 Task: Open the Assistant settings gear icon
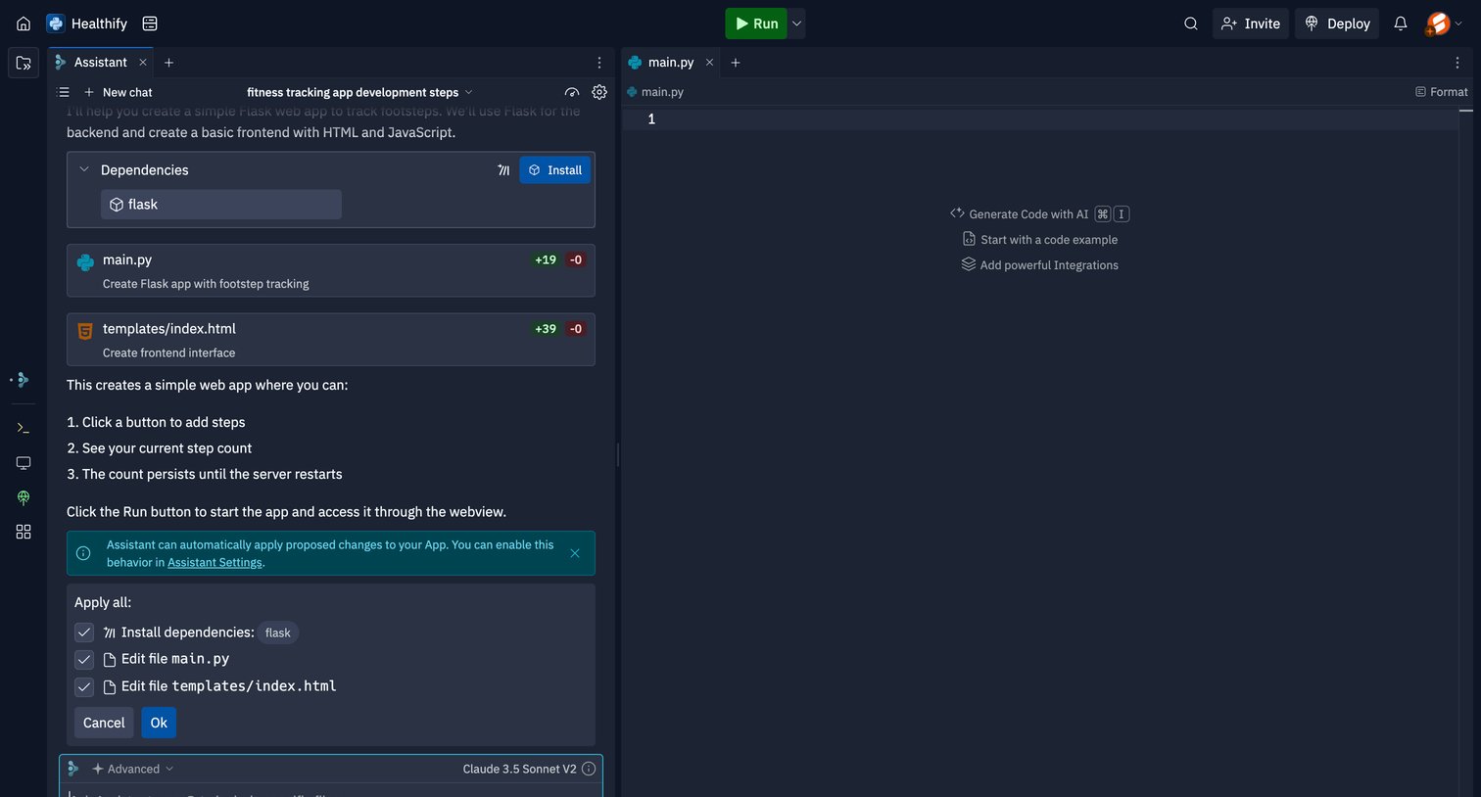point(599,92)
